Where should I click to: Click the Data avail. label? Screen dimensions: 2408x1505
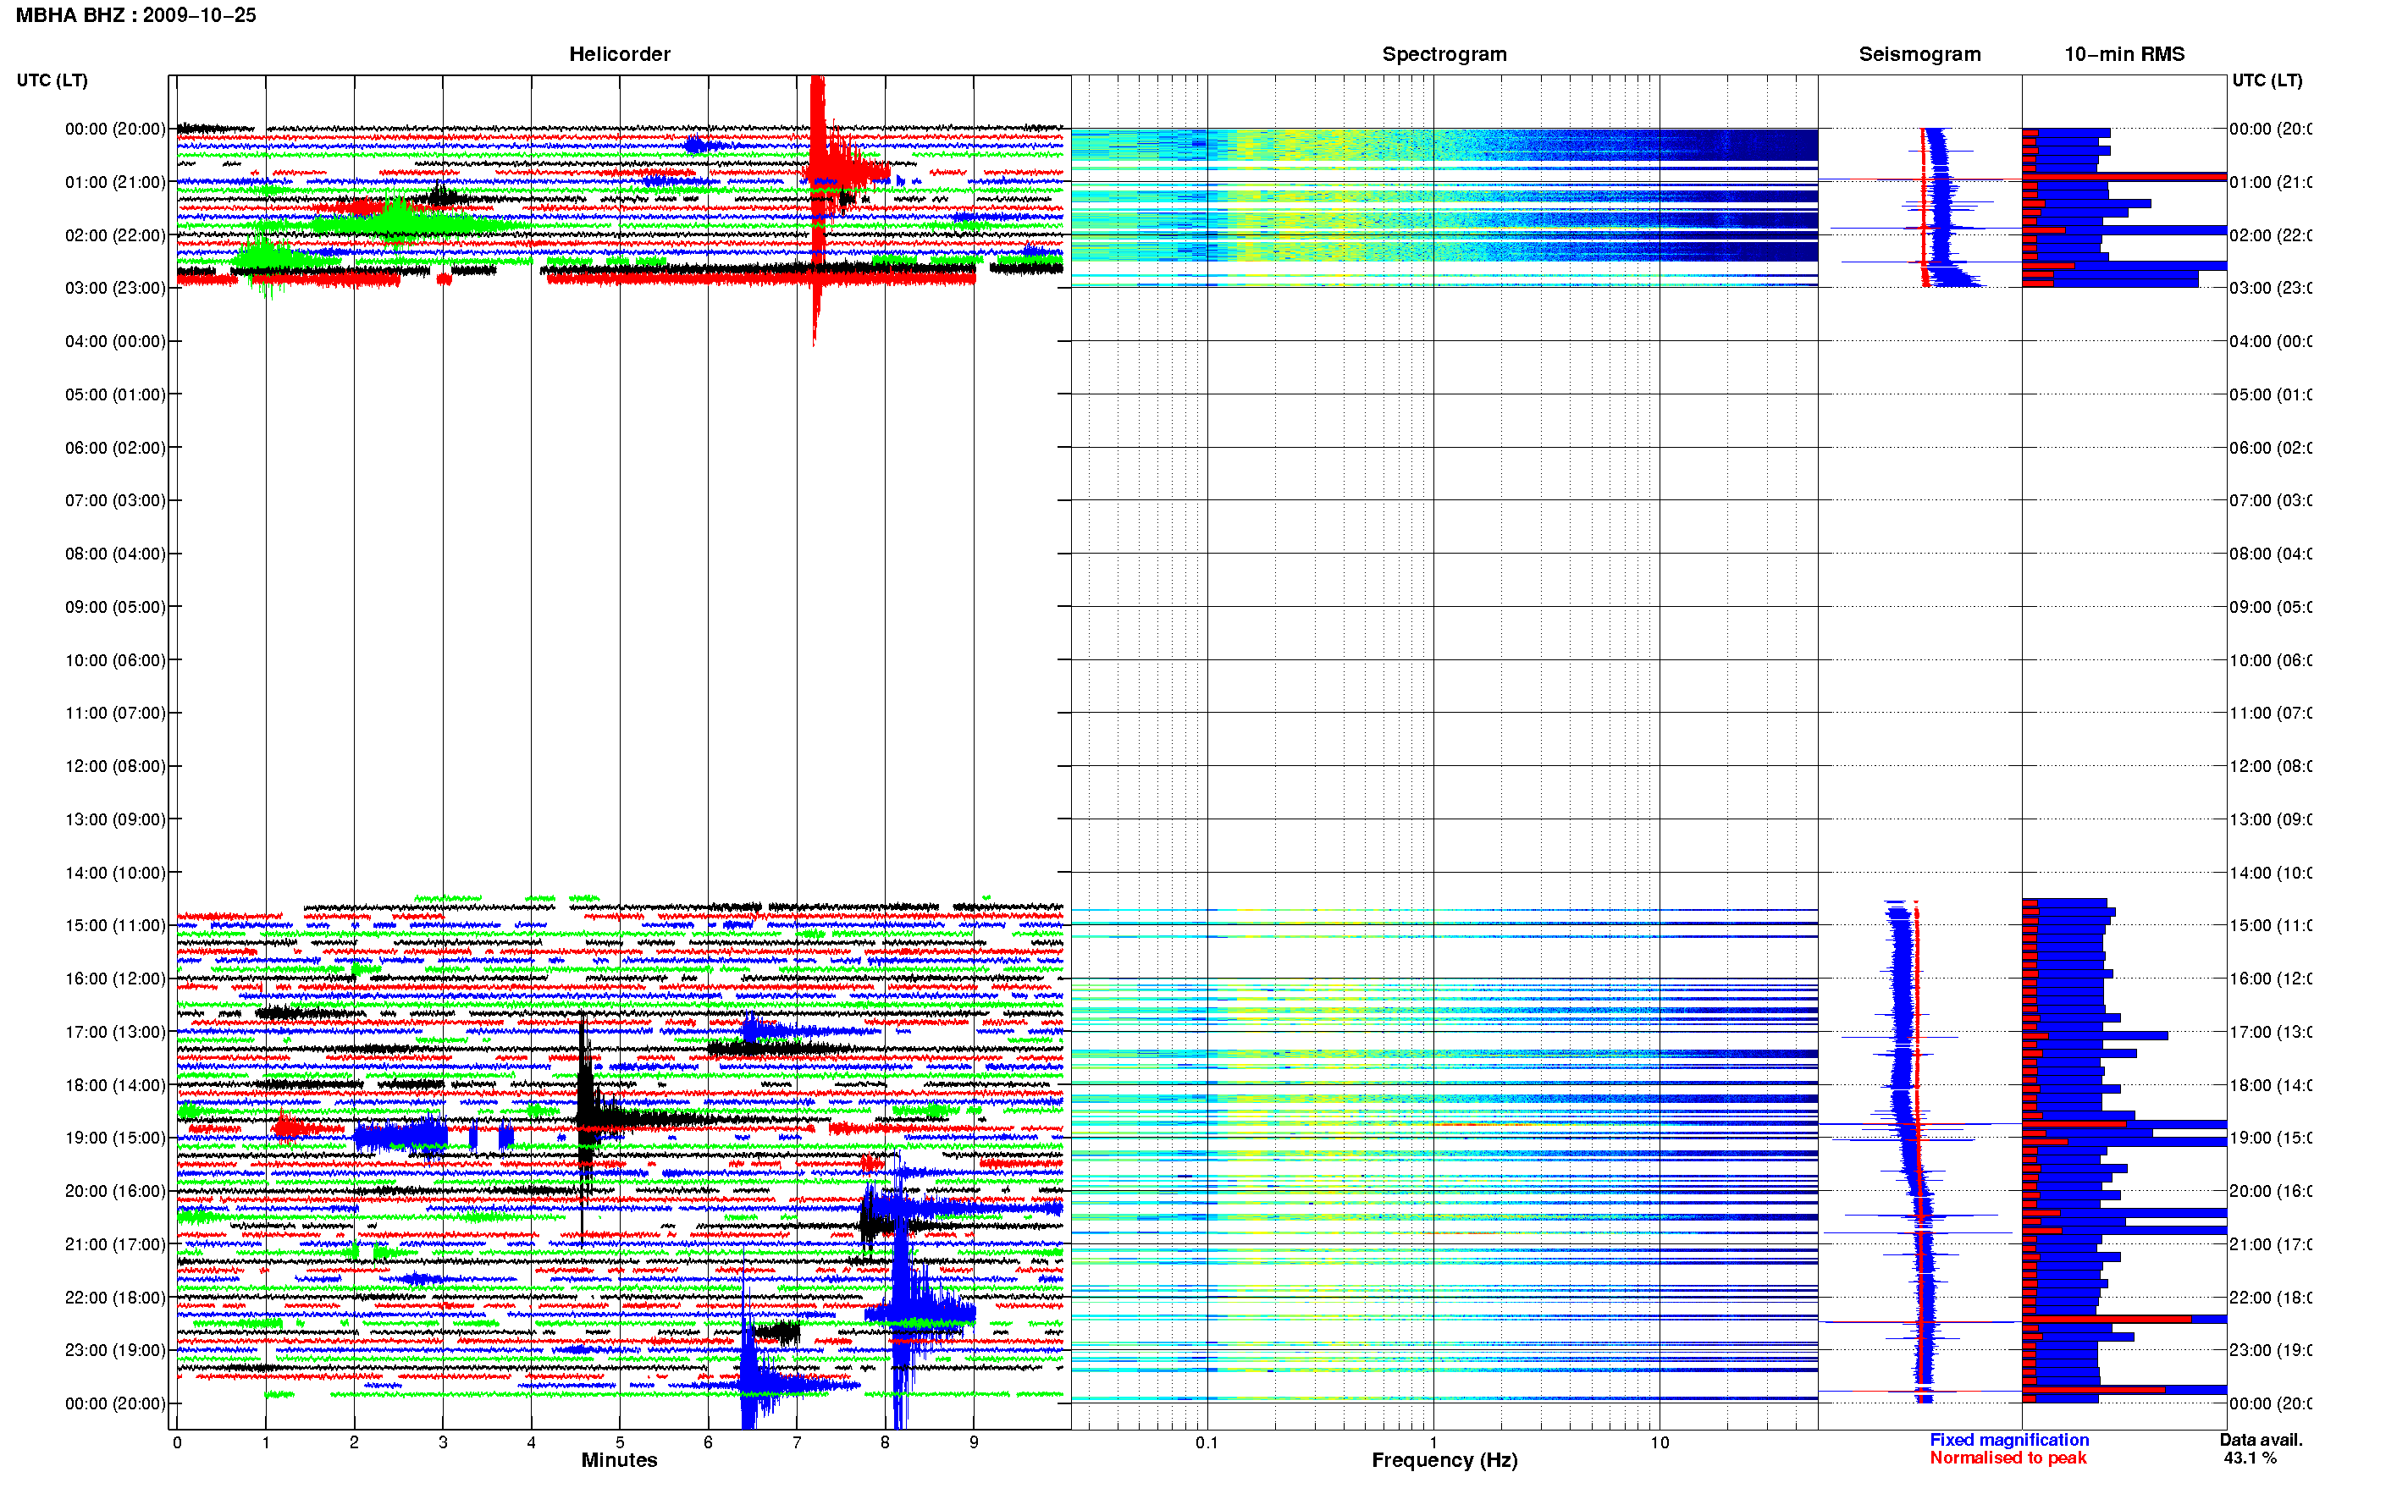click(2261, 1439)
